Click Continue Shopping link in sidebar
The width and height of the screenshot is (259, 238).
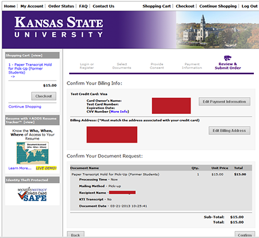(x=25, y=106)
